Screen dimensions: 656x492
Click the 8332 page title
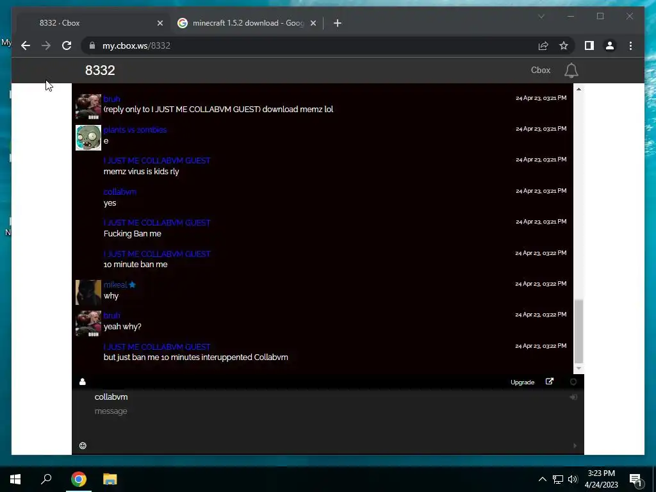click(100, 70)
